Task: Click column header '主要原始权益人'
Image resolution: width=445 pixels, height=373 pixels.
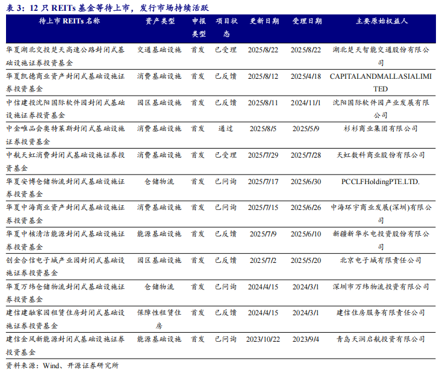Action: click(382, 21)
